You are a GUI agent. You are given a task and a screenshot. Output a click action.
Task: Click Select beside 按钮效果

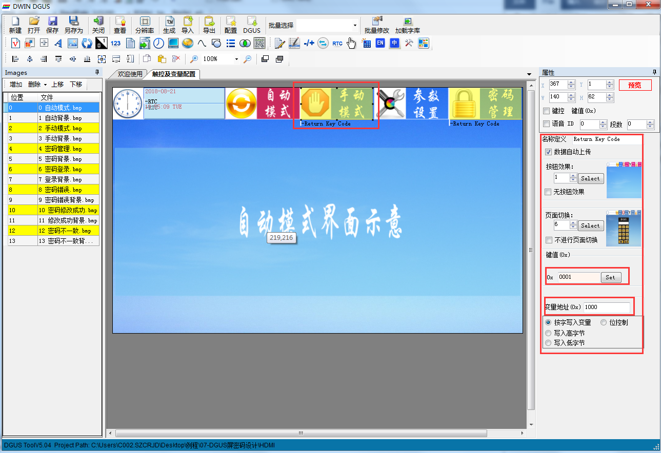pos(591,178)
